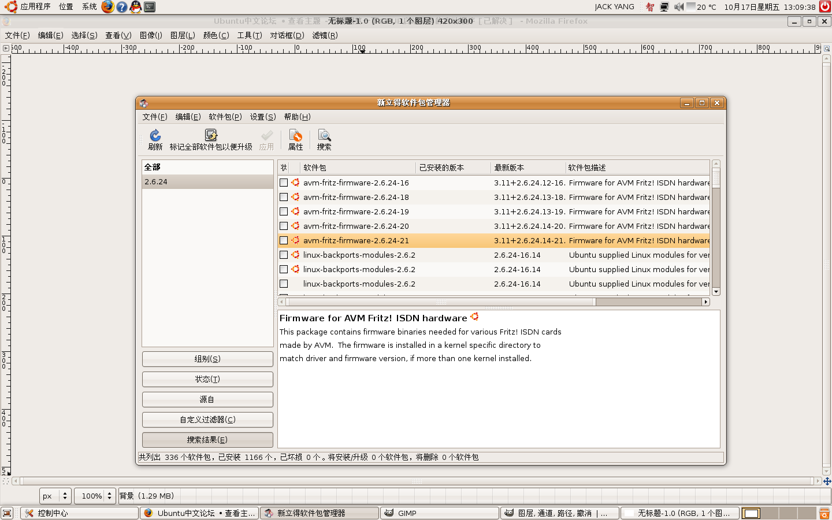Open package Properties (属性) icon
The width and height of the screenshot is (832, 520).
click(295, 135)
